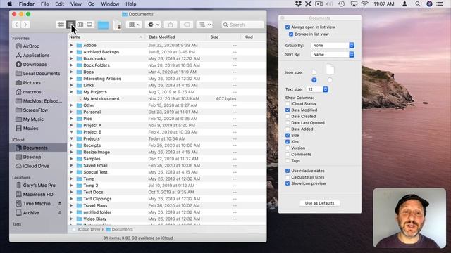The width and height of the screenshot is (451, 253).
Task: Open Spotlight search in menu bar
Action: [418, 4]
